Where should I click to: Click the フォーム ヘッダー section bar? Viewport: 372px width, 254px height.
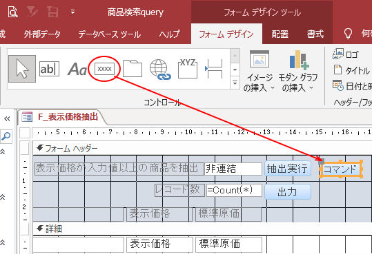pyautogui.click(x=202, y=149)
